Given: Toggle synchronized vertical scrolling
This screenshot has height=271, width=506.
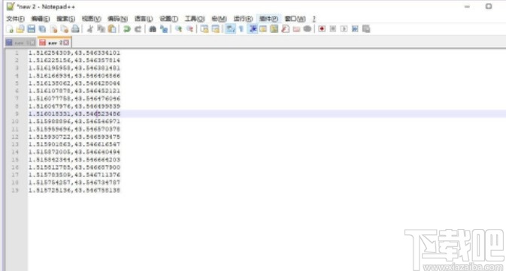Looking at the screenshot, I should (x=205, y=29).
